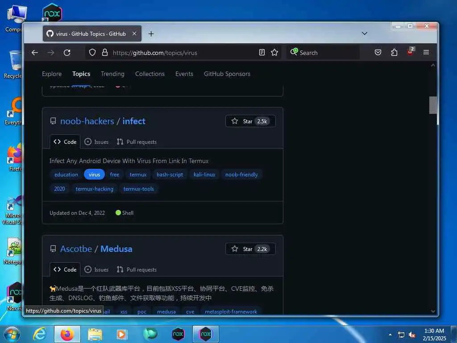Star the Ascotbe Medusa repository
The height and width of the screenshot is (343, 457).
click(x=250, y=249)
